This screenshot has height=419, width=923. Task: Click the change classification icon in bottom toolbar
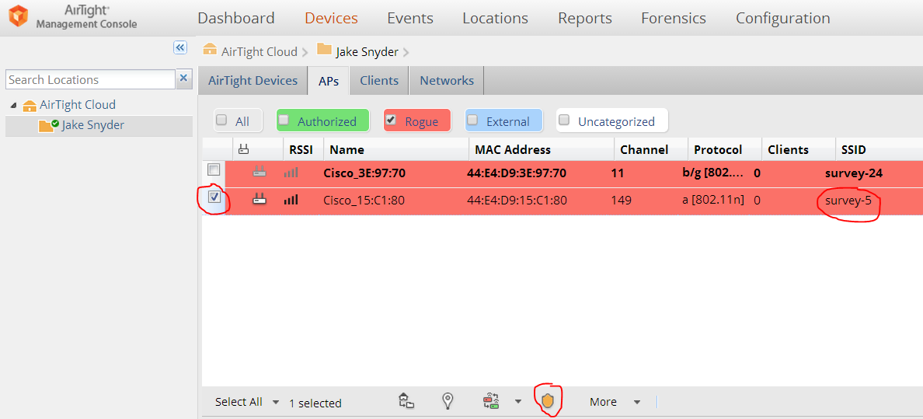pyautogui.click(x=491, y=401)
